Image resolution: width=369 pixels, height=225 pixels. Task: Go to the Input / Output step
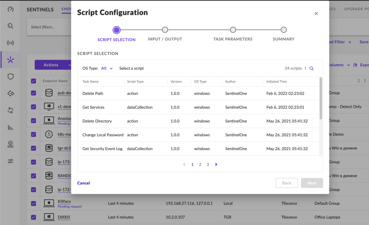click(x=165, y=30)
